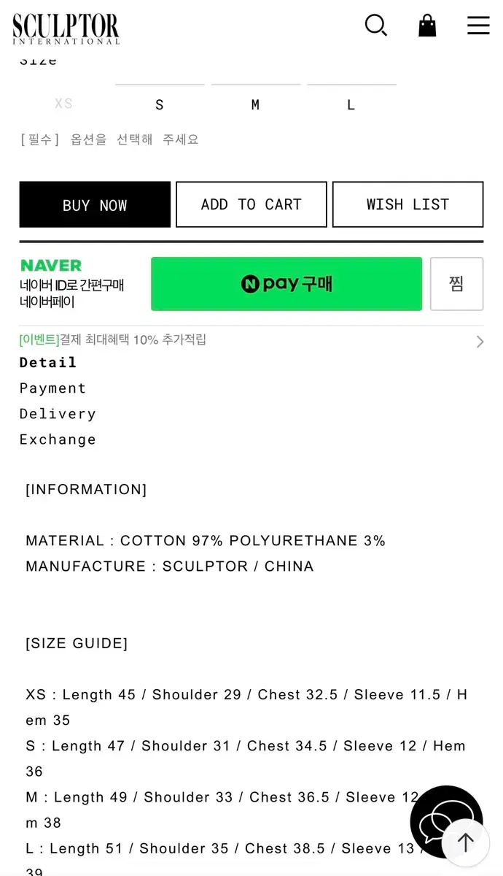Viewport: 503px width, 876px height.
Task: Open the shopping bag cart icon
Action: (x=427, y=26)
